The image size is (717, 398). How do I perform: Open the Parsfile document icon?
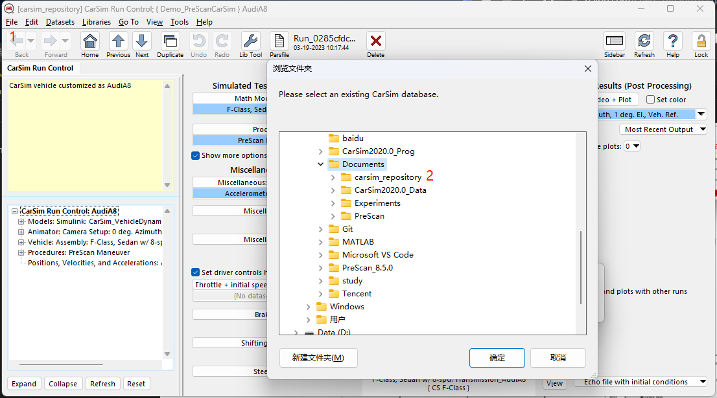(x=279, y=41)
